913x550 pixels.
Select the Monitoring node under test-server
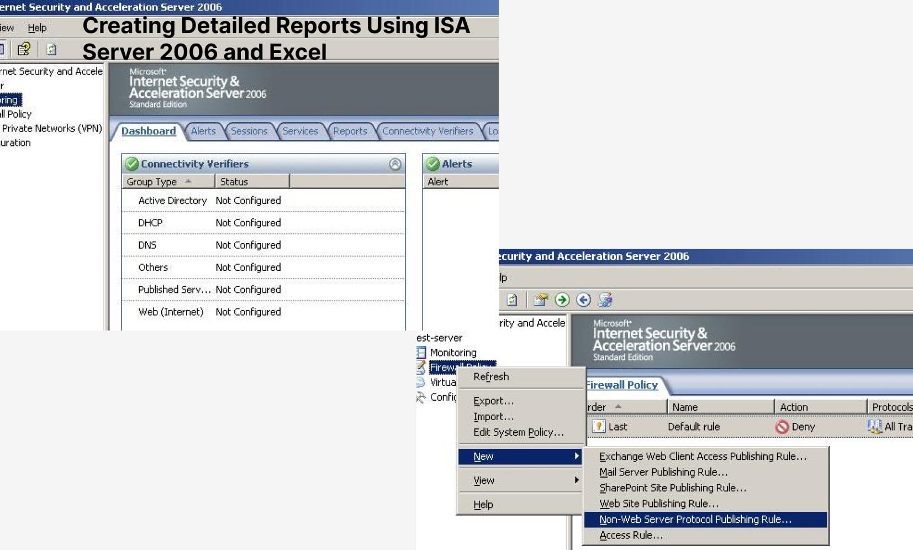[x=453, y=353]
